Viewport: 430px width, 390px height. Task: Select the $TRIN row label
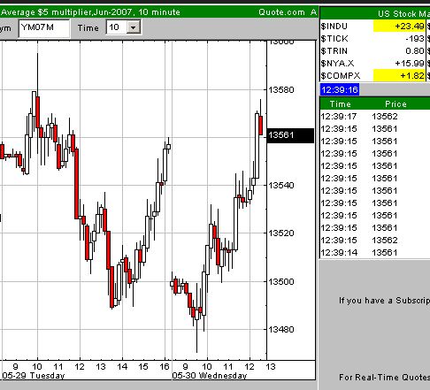click(334, 51)
